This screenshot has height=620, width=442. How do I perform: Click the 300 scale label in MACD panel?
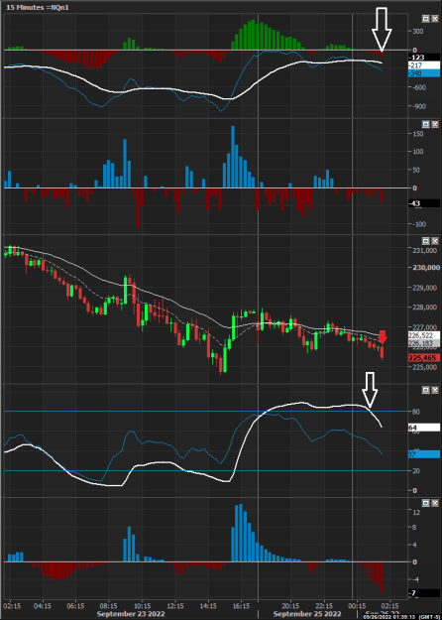click(418, 31)
